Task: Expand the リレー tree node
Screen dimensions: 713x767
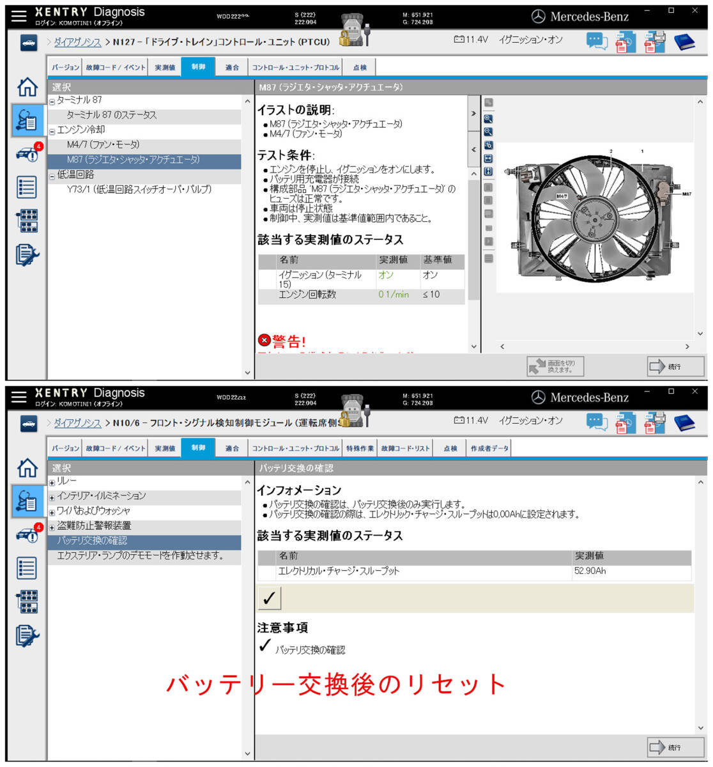Action: point(50,483)
